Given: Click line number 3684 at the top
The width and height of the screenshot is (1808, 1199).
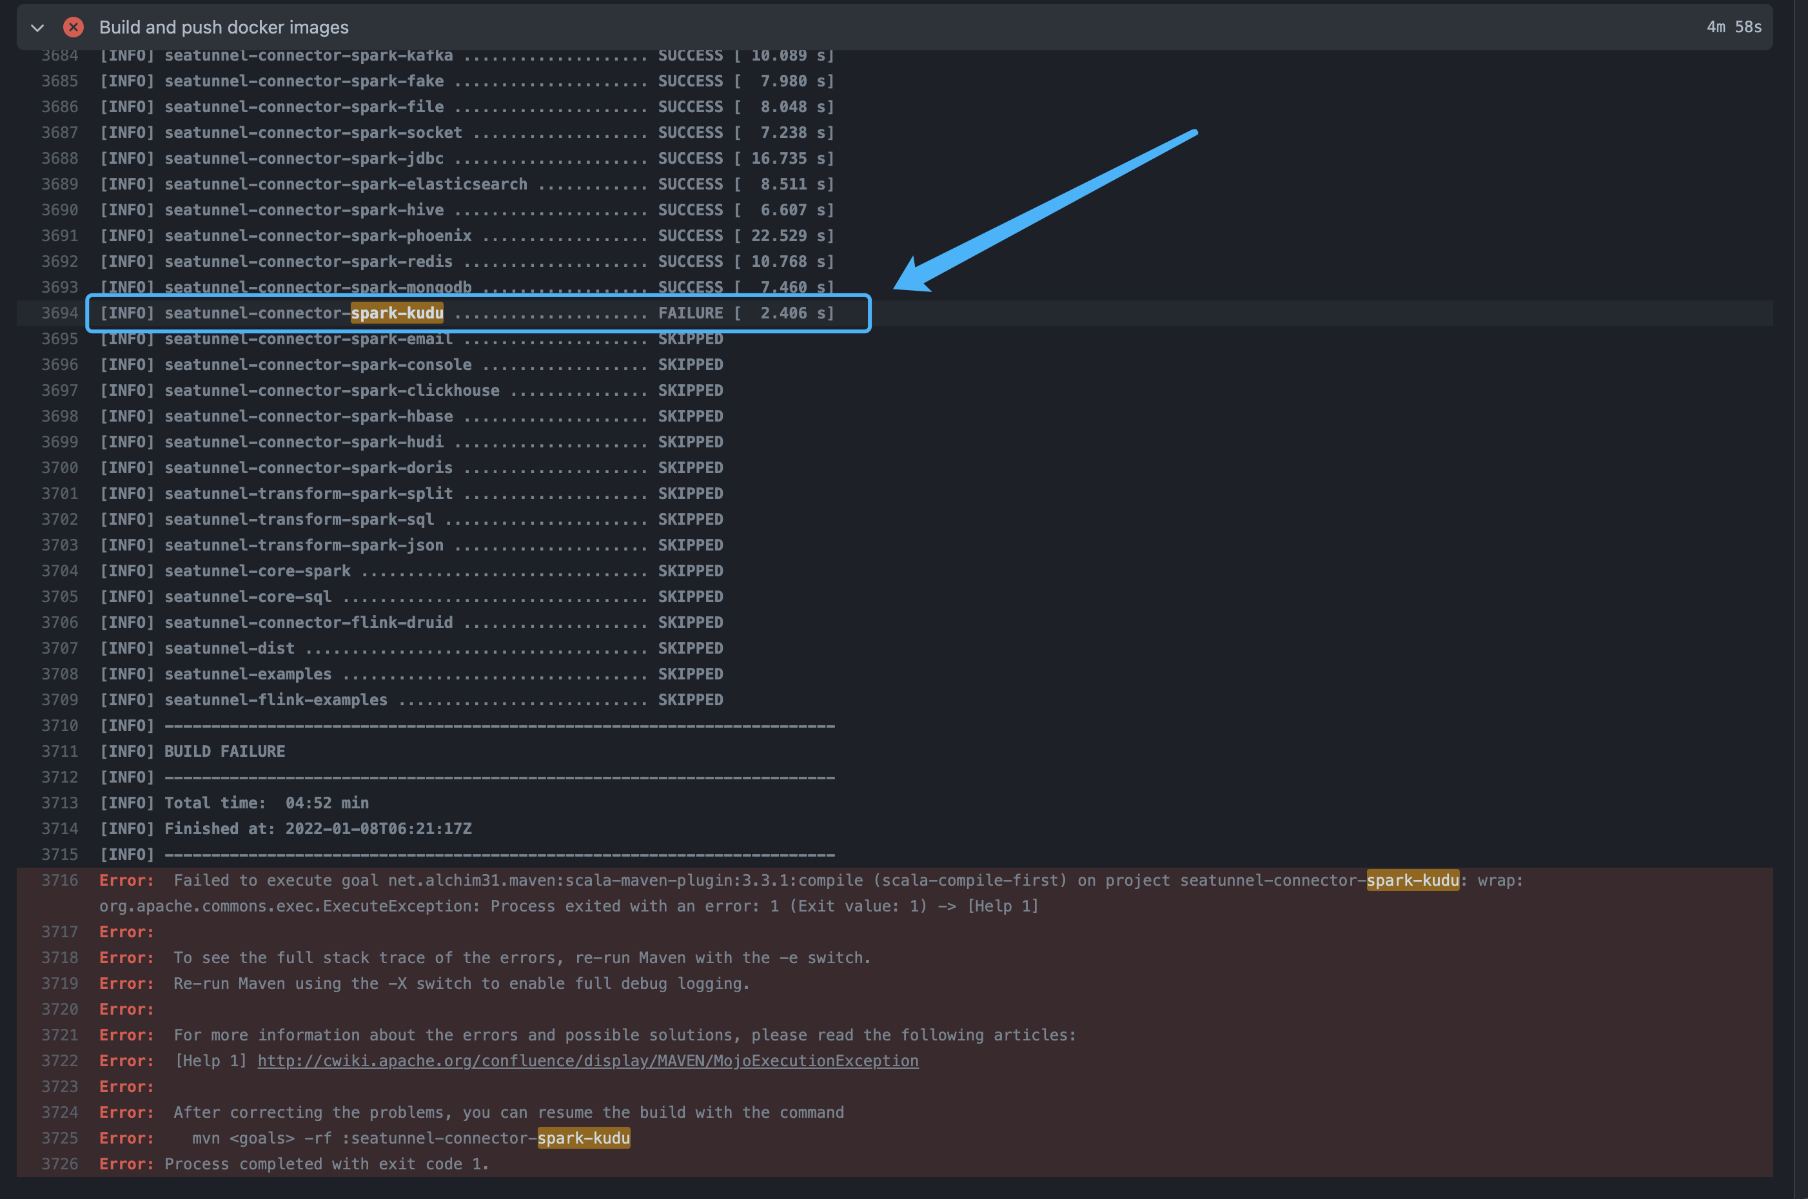Looking at the screenshot, I should point(61,55).
